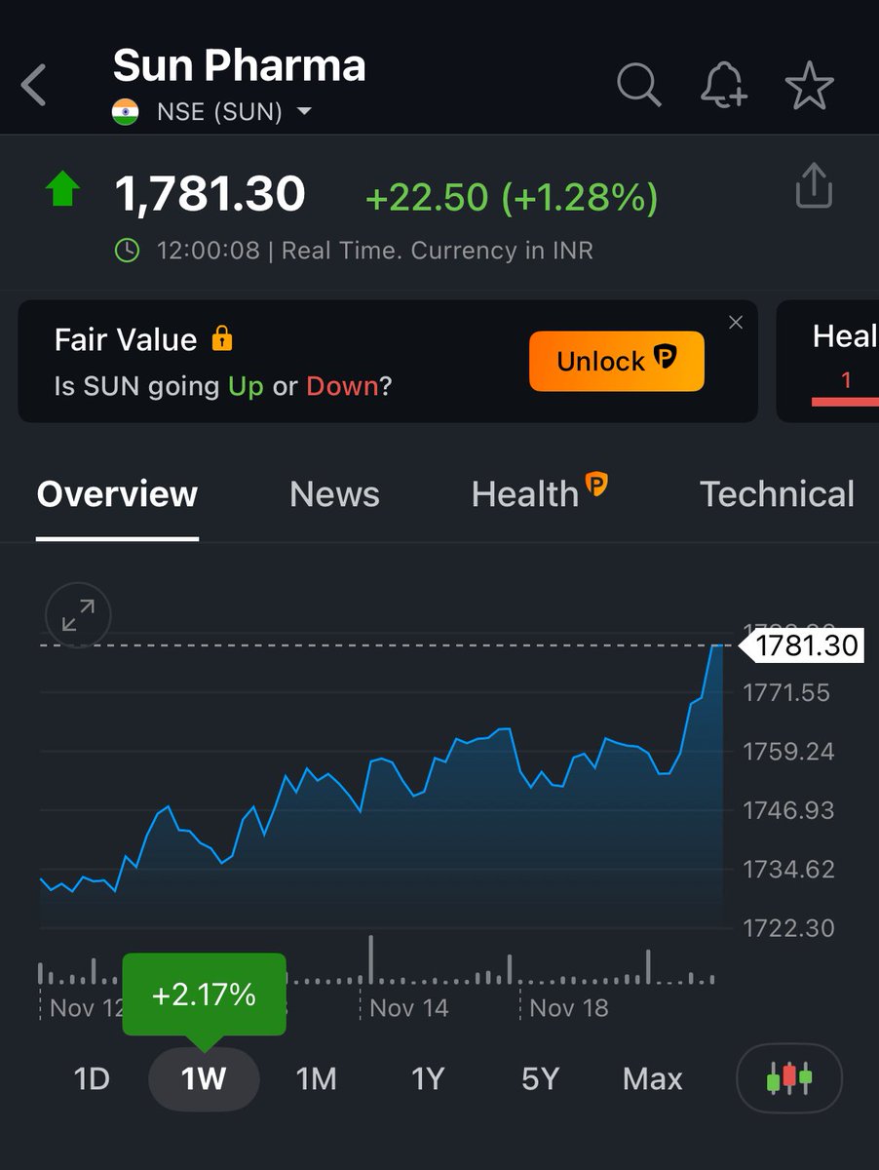This screenshot has height=1170, width=879.
Task: Tap the 1771.55 axis value
Action: 786,693
